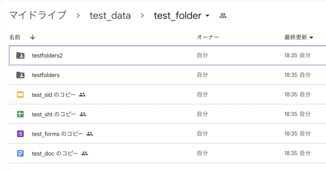
Task: Click the green Sheets icon for test_sht
Action: (20, 114)
